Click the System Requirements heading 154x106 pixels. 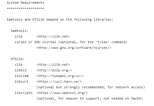click(x=25, y=3)
